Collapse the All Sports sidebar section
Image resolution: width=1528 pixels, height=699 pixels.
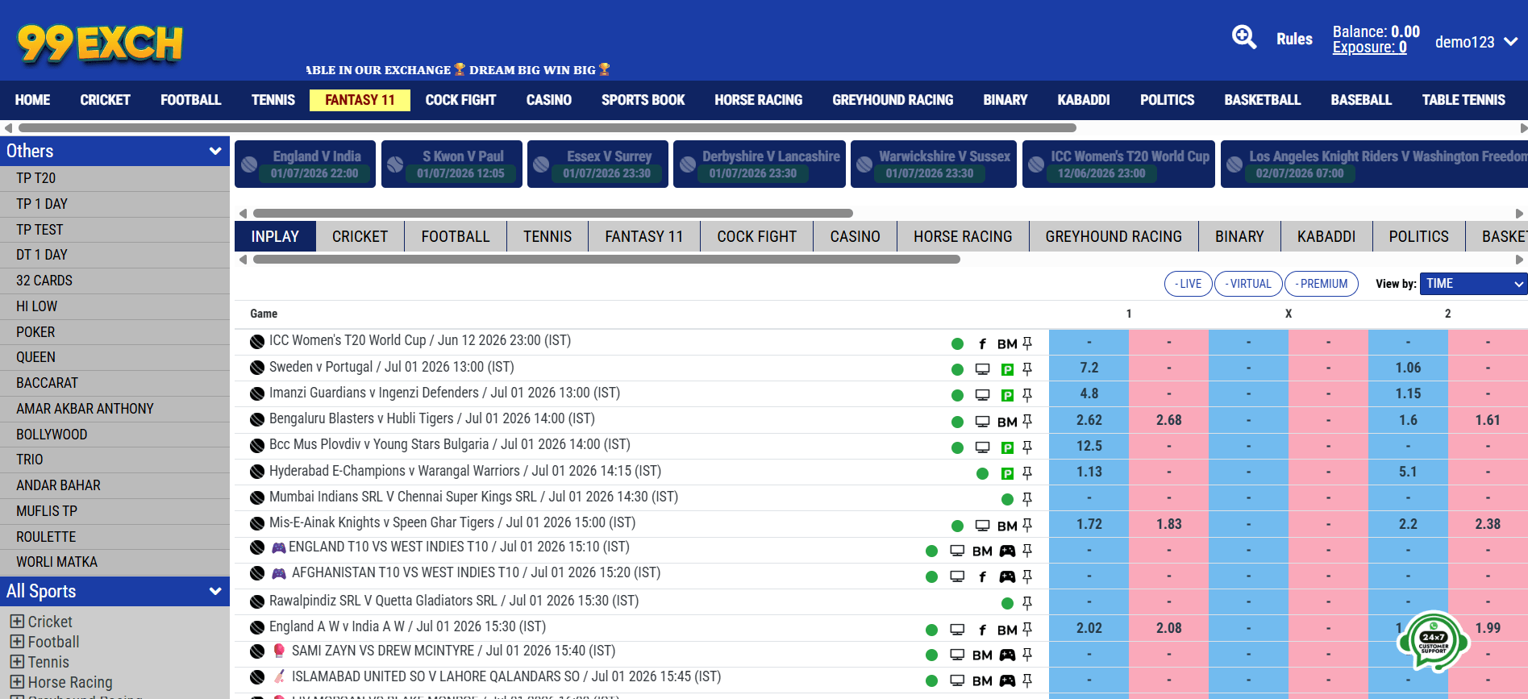(x=114, y=591)
